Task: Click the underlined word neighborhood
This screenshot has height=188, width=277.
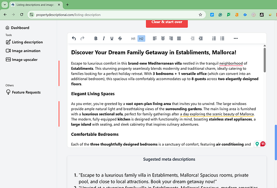Action: tap(231, 63)
